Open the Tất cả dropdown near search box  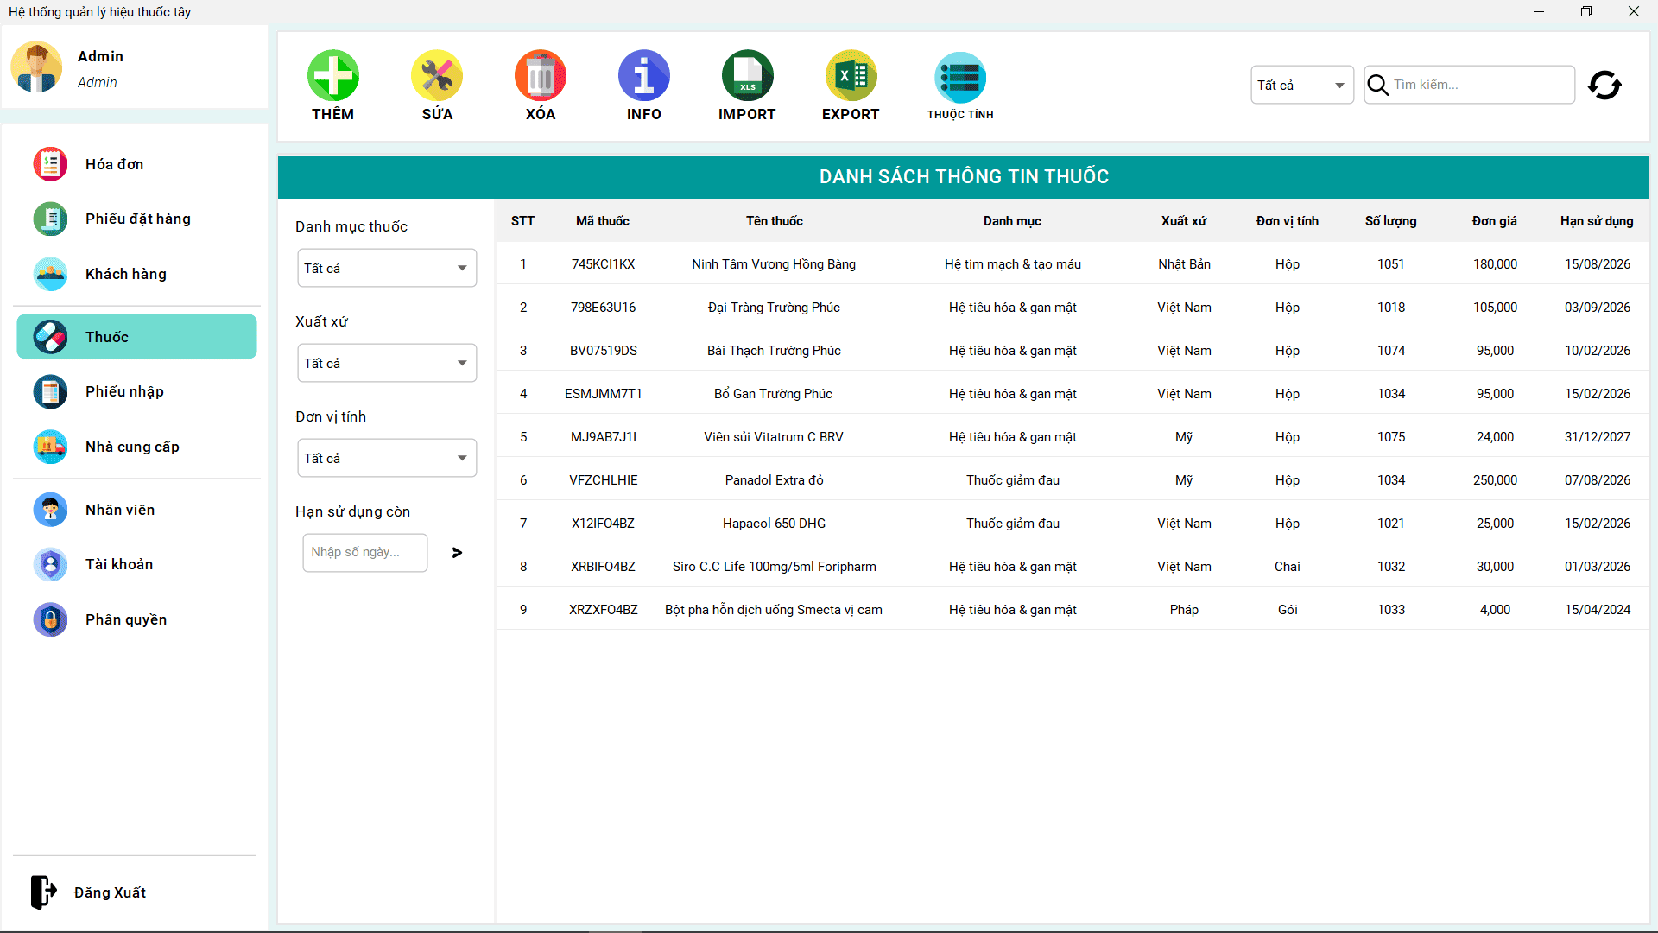1301,85
